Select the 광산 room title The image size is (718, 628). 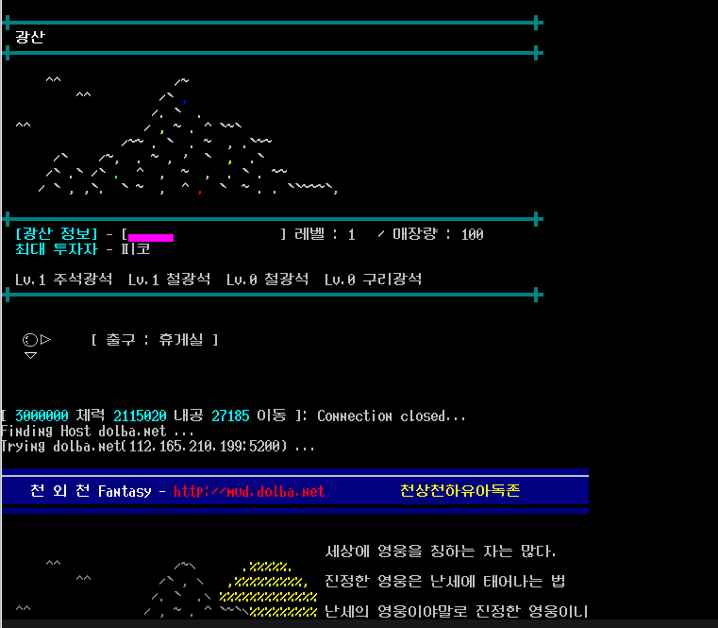point(29,37)
